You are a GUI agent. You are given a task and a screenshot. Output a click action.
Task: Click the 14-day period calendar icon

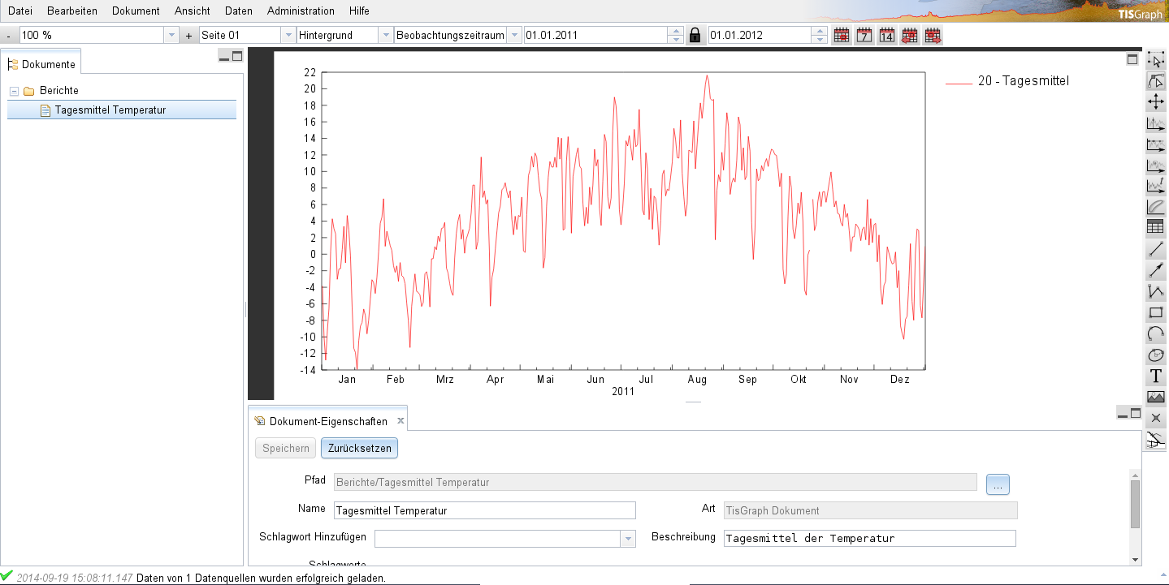tap(886, 35)
